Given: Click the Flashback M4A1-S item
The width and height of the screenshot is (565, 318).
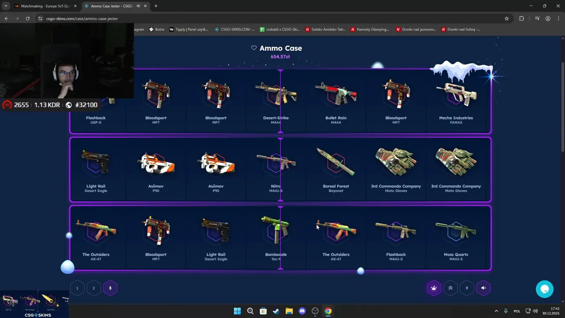Looking at the screenshot, I should (396, 238).
